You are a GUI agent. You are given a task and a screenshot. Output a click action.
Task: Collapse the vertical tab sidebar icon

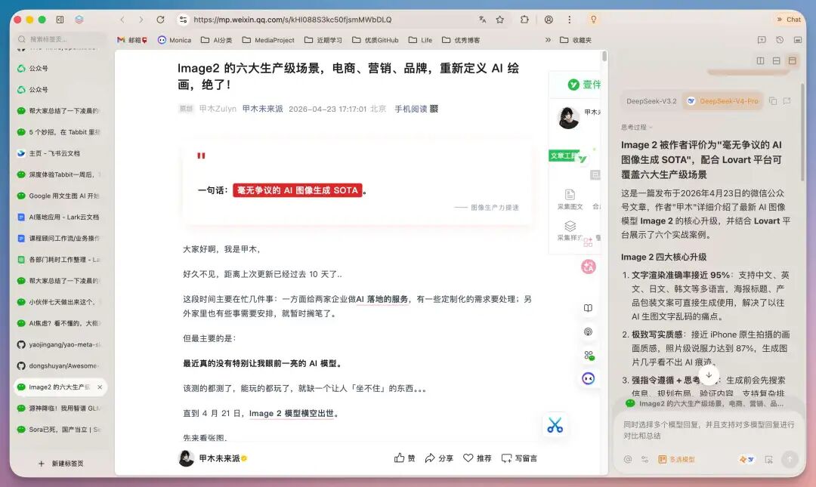[60, 20]
